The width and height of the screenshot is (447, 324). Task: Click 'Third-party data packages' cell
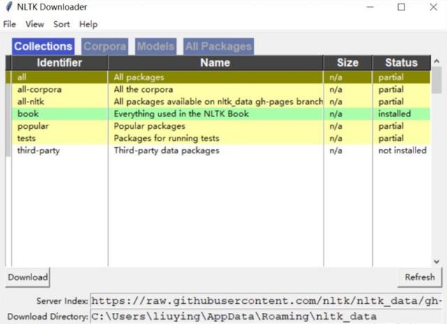tap(166, 151)
